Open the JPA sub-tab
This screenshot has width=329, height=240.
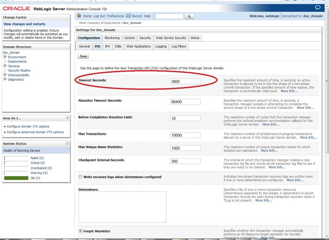coord(107,46)
